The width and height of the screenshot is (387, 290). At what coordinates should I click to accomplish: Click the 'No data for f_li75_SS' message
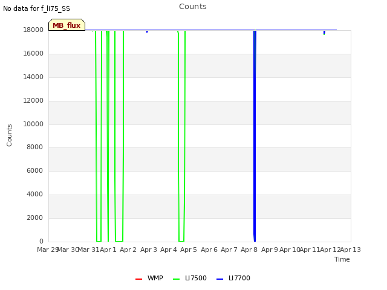click(36, 8)
